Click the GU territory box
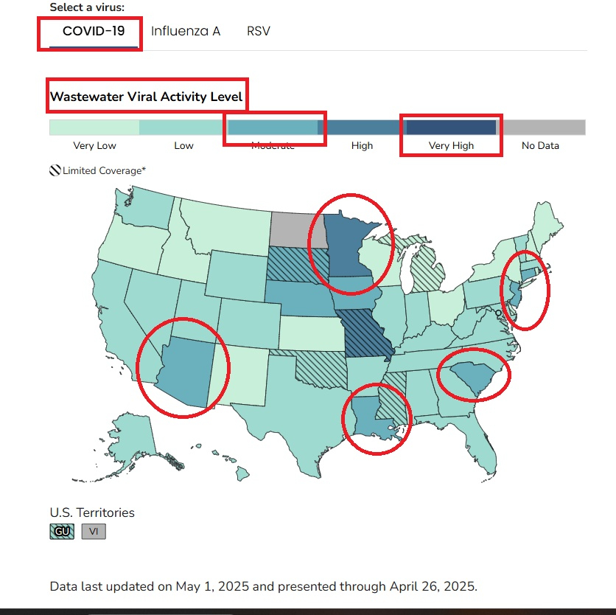Screen dimensions: 616x615 click(62, 531)
